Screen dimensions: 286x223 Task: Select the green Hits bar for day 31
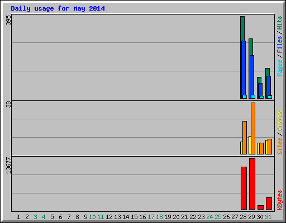(268, 72)
